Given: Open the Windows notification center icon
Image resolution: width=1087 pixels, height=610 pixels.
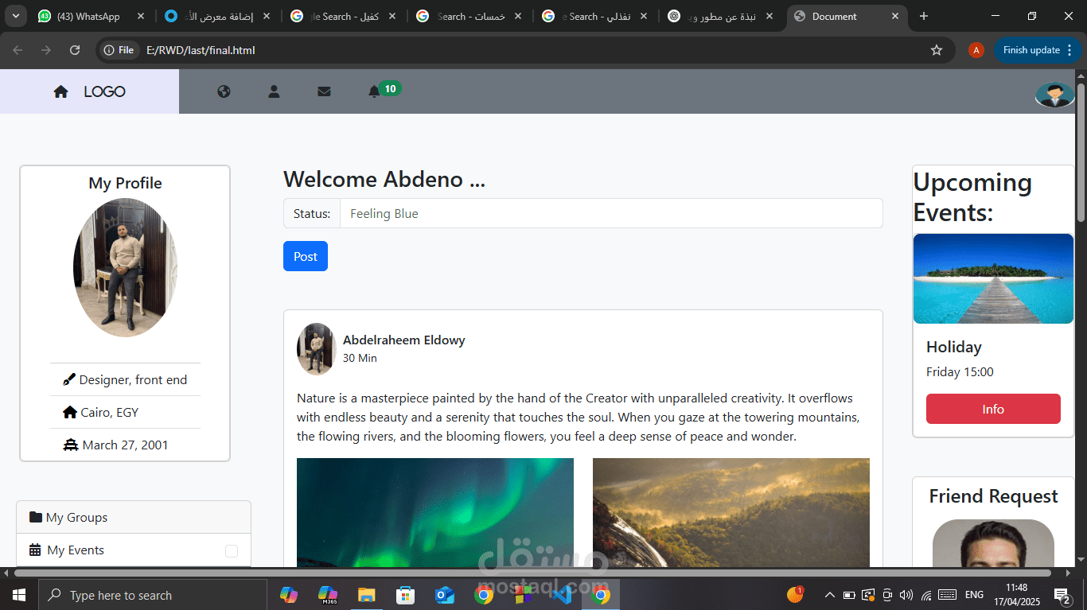Looking at the screenshot, I should coord(1062,595).
